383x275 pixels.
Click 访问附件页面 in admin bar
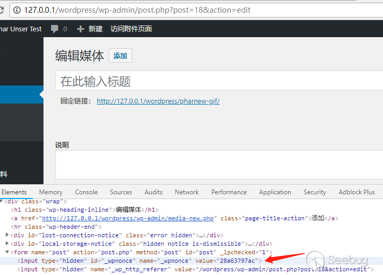[x=131, y=29]
